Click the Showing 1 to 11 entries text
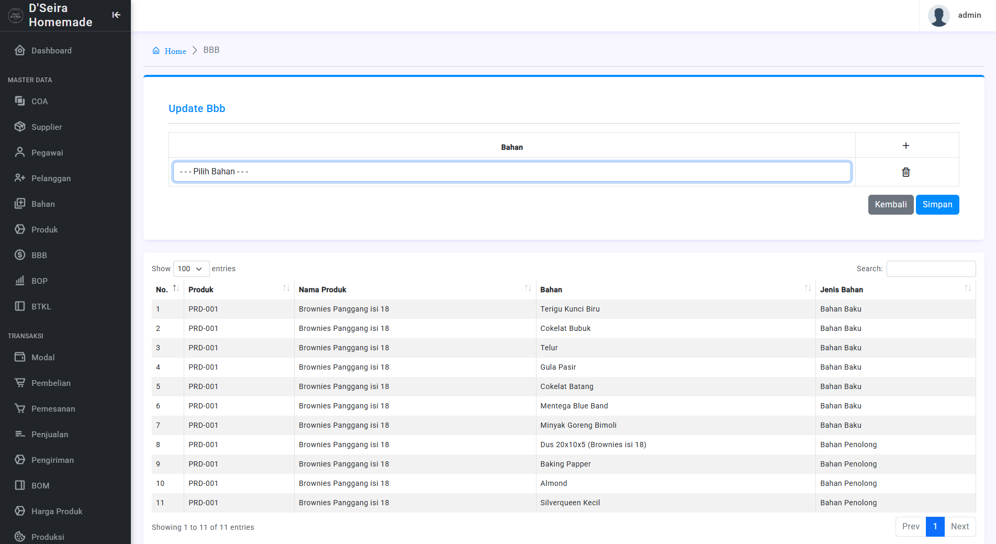Screen dimensions: 996x544 [x=203, y=527]
